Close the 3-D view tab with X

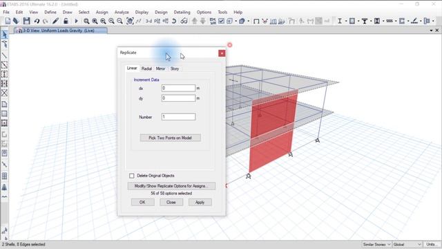point(437,30)
